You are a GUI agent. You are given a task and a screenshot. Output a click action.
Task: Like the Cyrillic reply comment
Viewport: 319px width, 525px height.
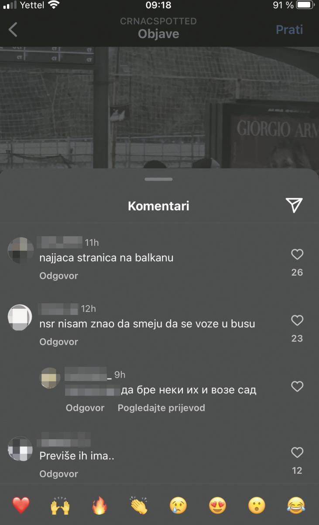297,386
